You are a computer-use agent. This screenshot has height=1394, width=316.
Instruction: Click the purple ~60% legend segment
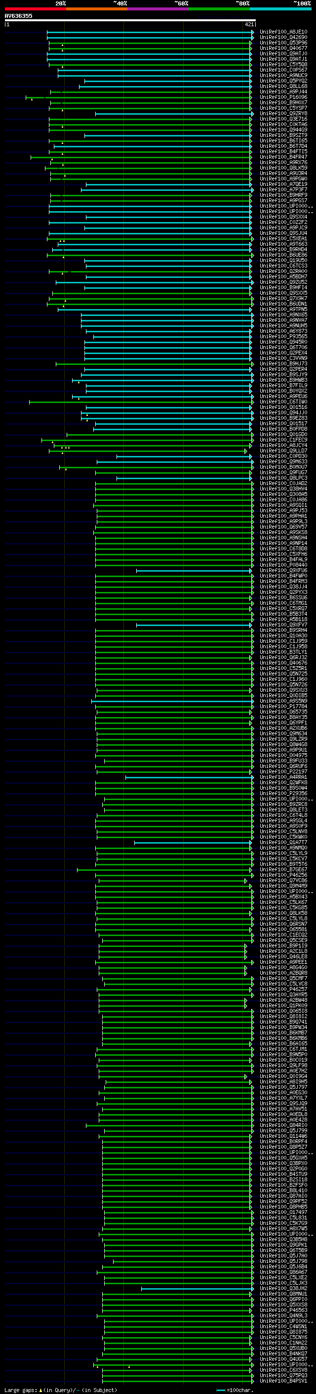point(158,9)
